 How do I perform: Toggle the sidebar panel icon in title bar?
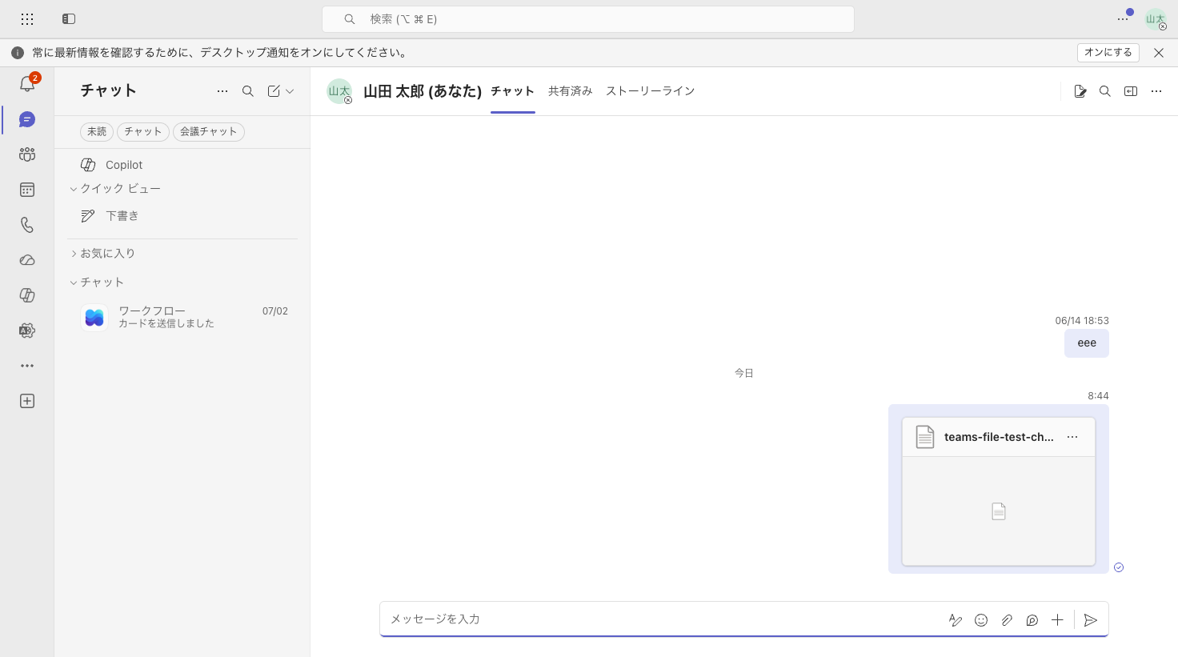coord(69,18)
